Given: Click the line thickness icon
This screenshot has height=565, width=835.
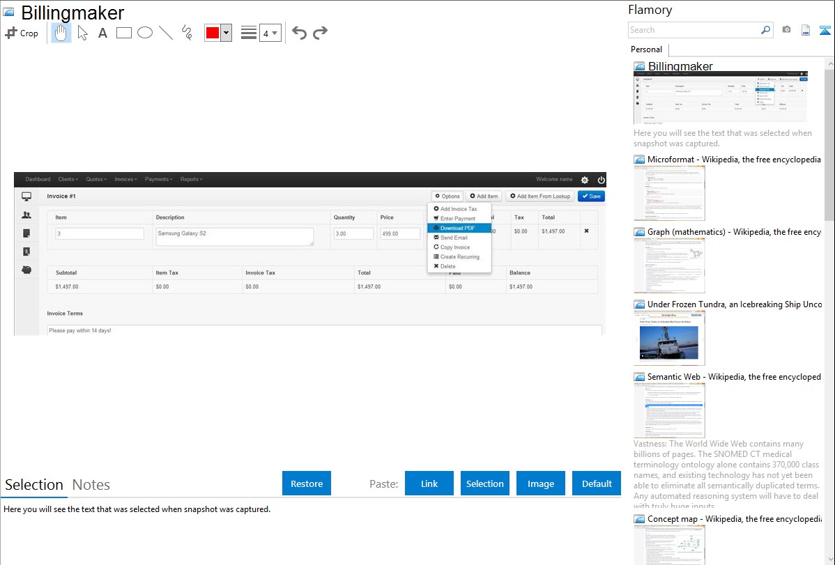Looking at the screenshot, I should (249, 33).
